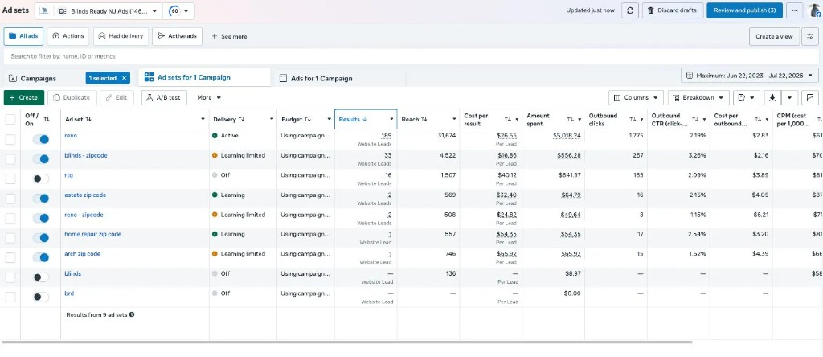Enable the brd ad set switch

click(40, 297)
